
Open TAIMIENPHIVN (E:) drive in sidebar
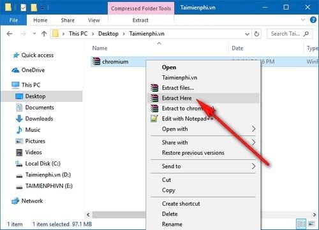coord(49,186)
